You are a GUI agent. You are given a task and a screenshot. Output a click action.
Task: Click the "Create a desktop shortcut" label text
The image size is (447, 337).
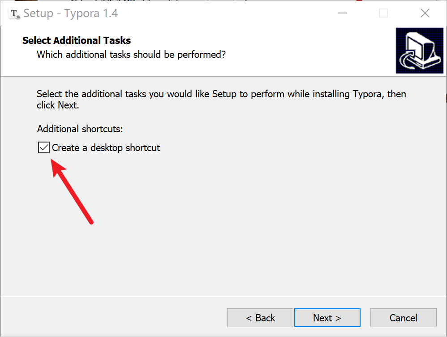click(x=106, y=147)
